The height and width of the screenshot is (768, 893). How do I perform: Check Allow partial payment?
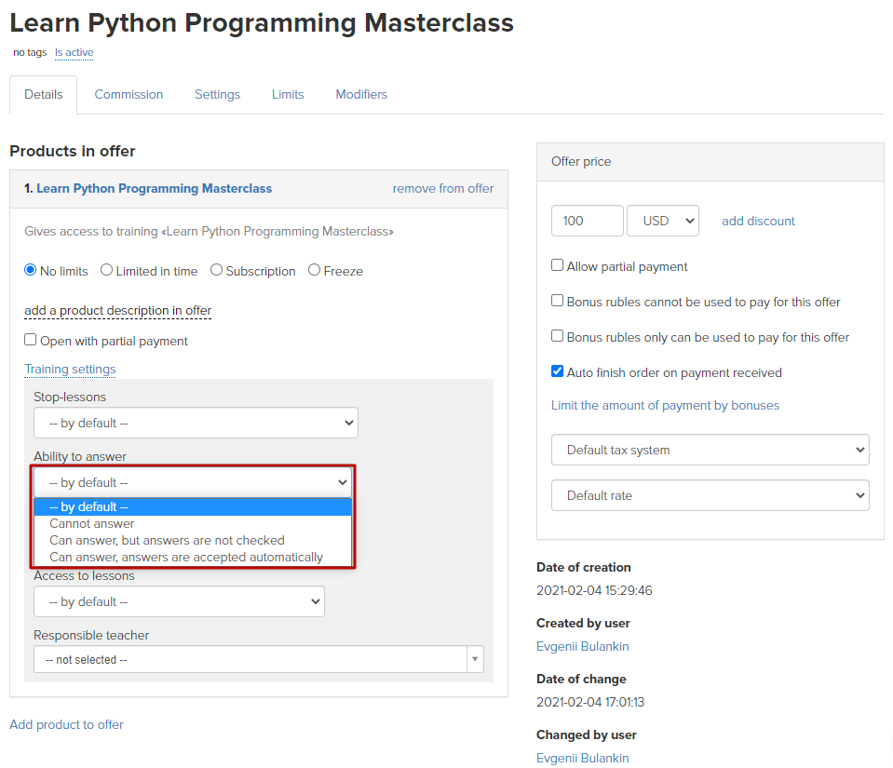click(558, 265)
